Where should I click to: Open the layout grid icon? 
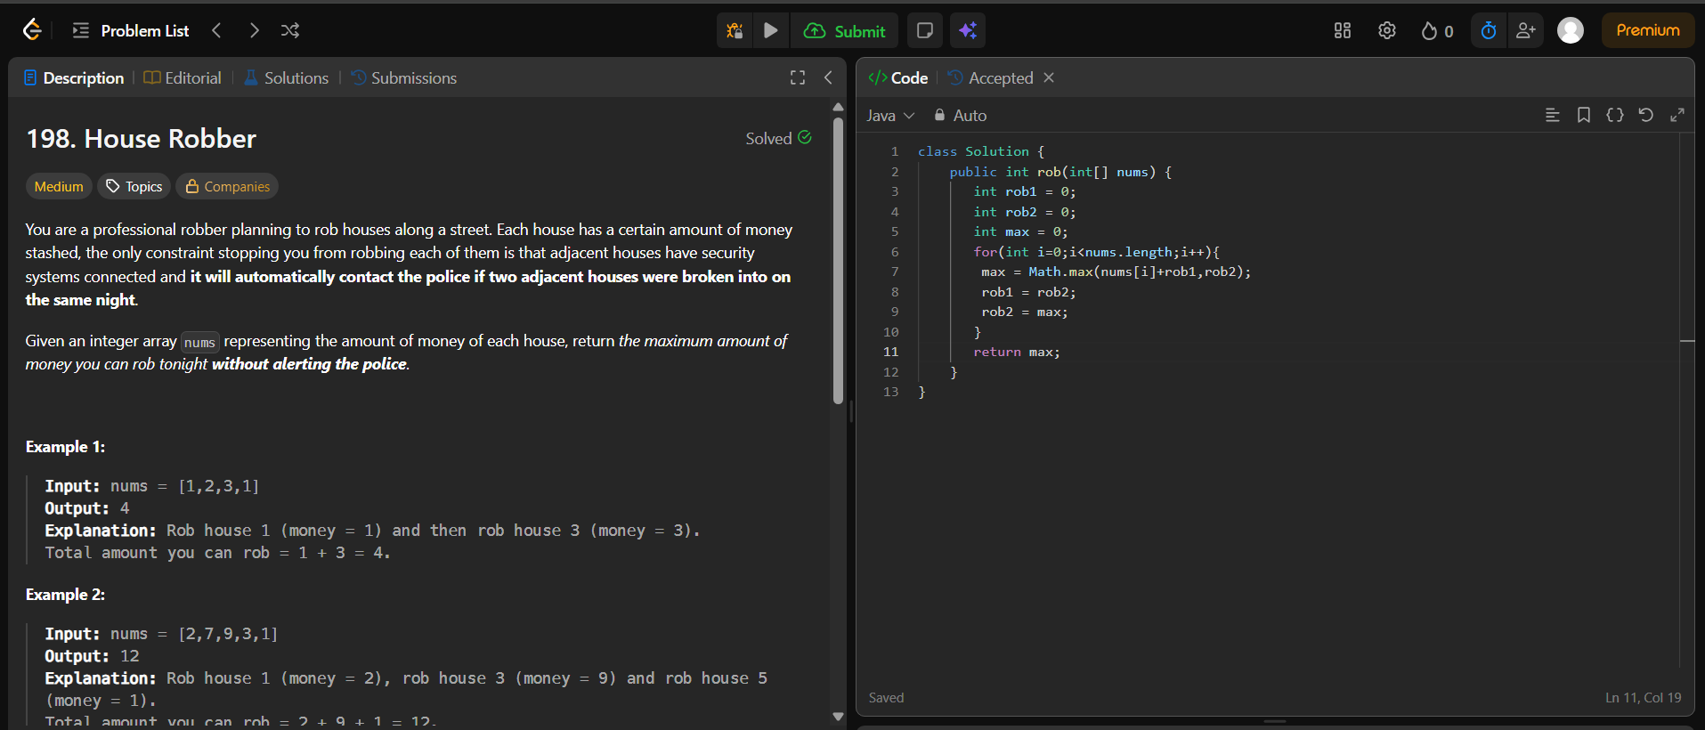[x=1343, y=31]
